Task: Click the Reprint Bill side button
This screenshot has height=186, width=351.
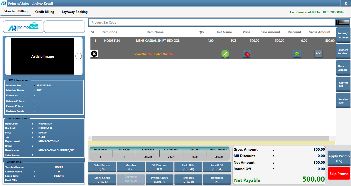Action: point(343,85)
